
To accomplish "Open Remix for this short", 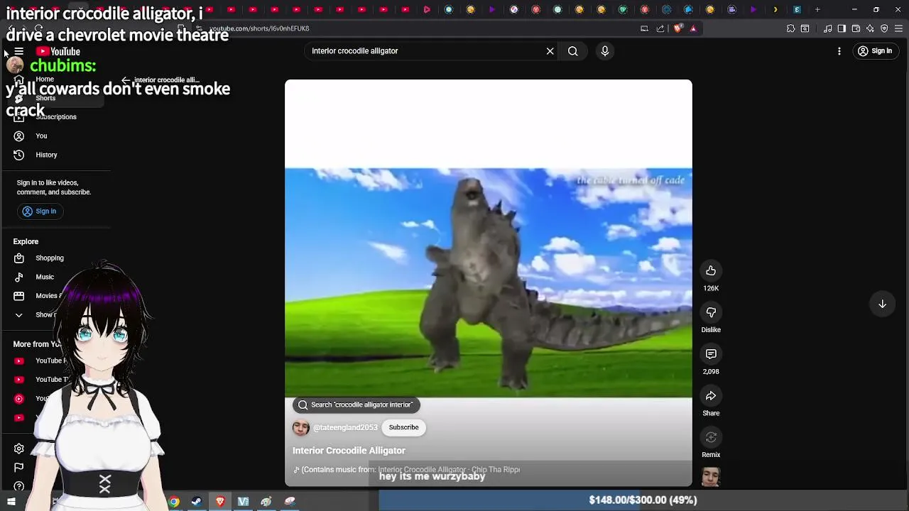I will pyautogui.click(x=711, y=437).
